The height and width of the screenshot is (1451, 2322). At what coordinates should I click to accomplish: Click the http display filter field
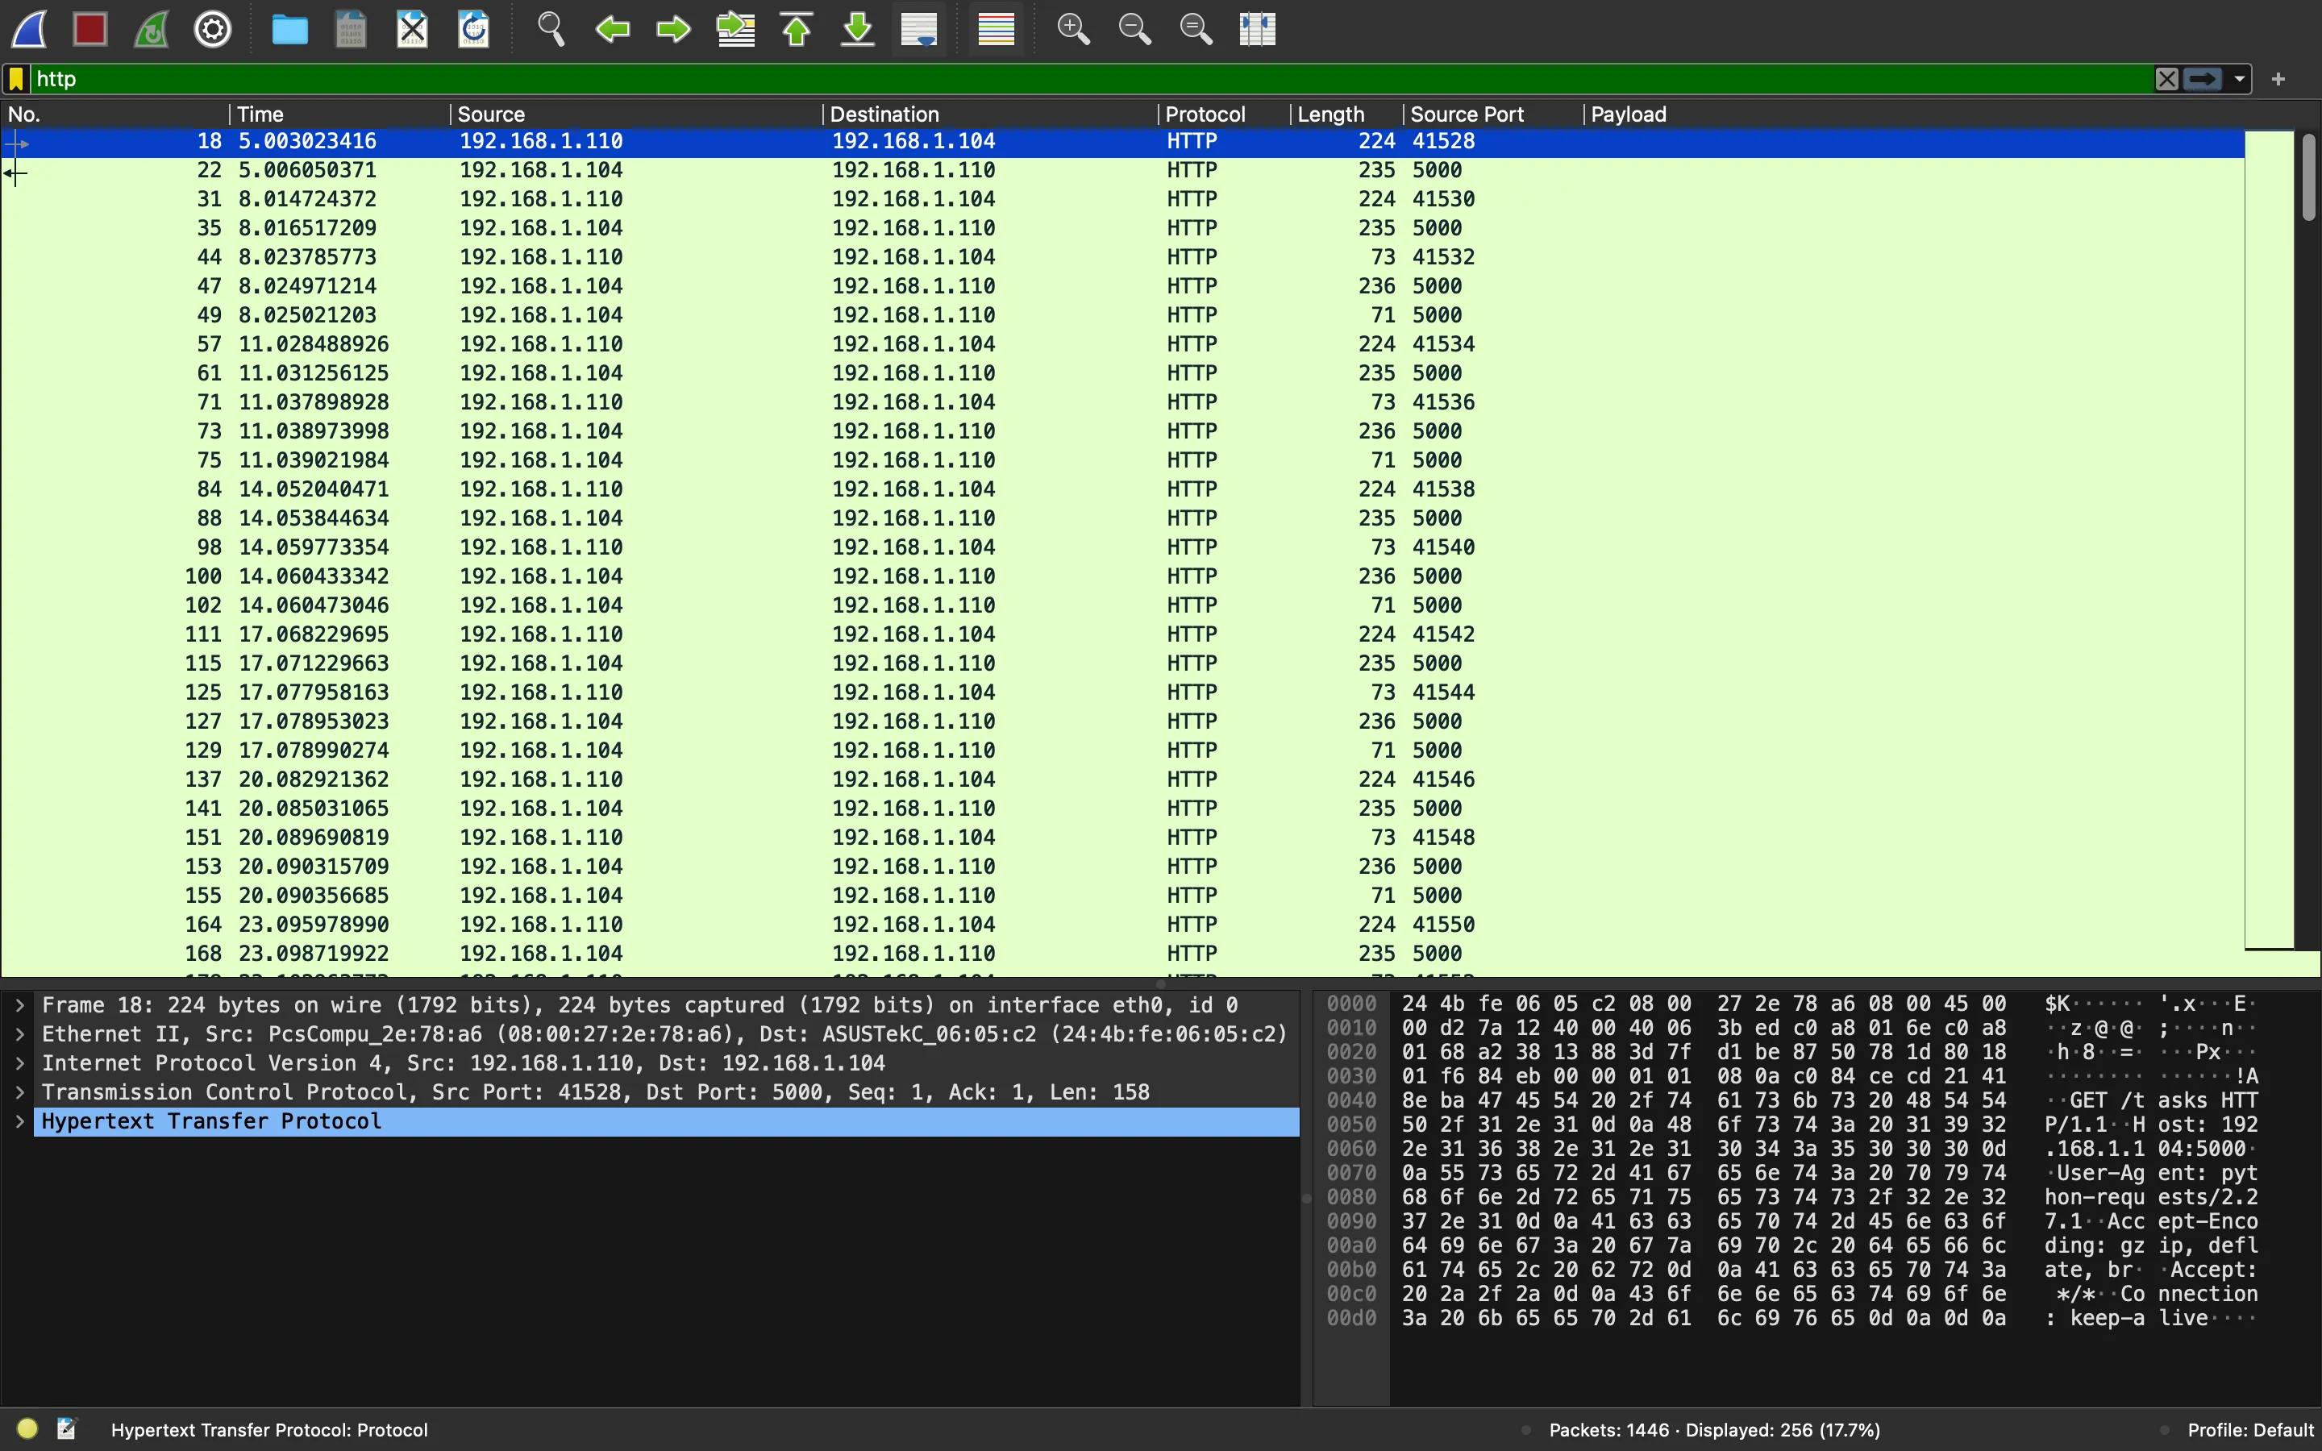point(1092,79)
